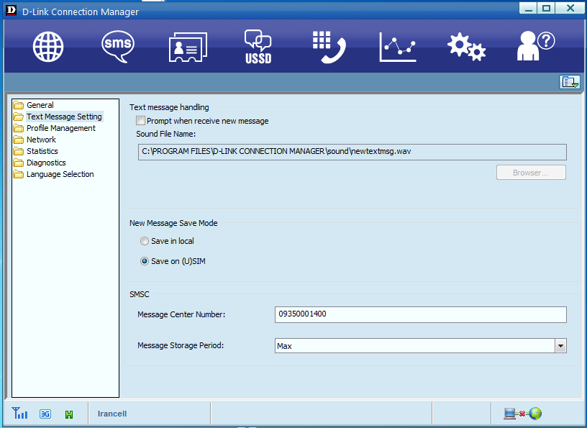This screenshot has width=587, height=428.
Task: Click the Network folder icon
Action: [x=19, y=140]
